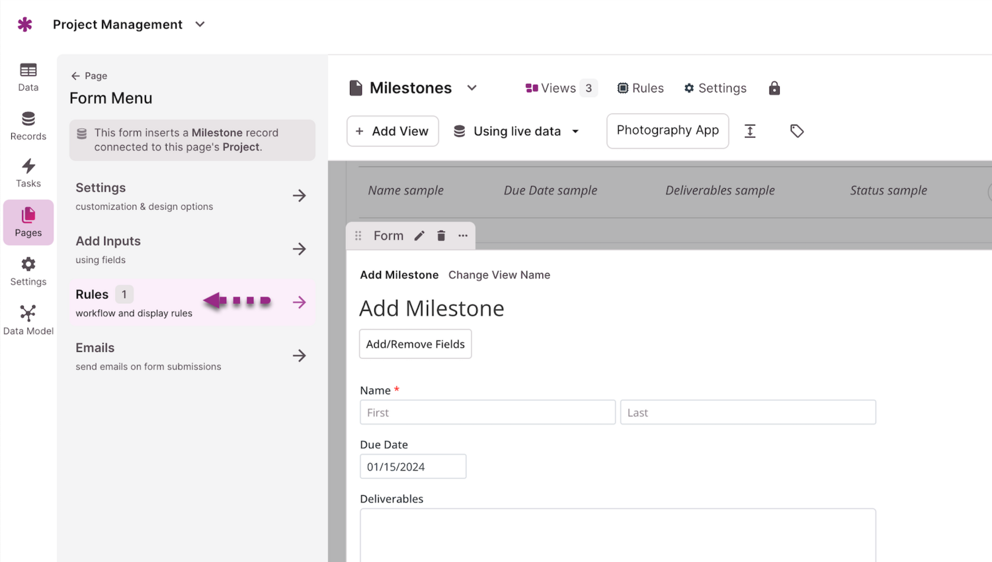Open Tasks with the lightning icon
Image resolution: width=992 pixels, height=562 pixels.
[28, 173]
